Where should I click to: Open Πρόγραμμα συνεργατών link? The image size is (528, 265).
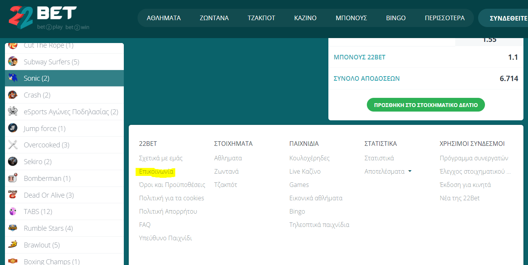(x=474, y=158)
